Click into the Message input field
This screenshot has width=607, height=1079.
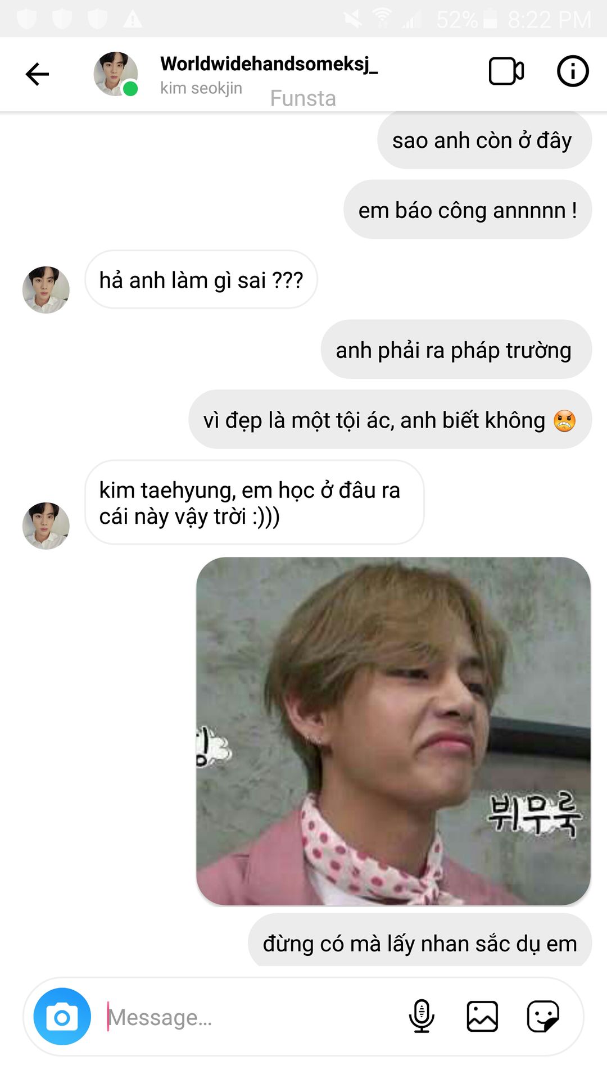pos(250,1017)
